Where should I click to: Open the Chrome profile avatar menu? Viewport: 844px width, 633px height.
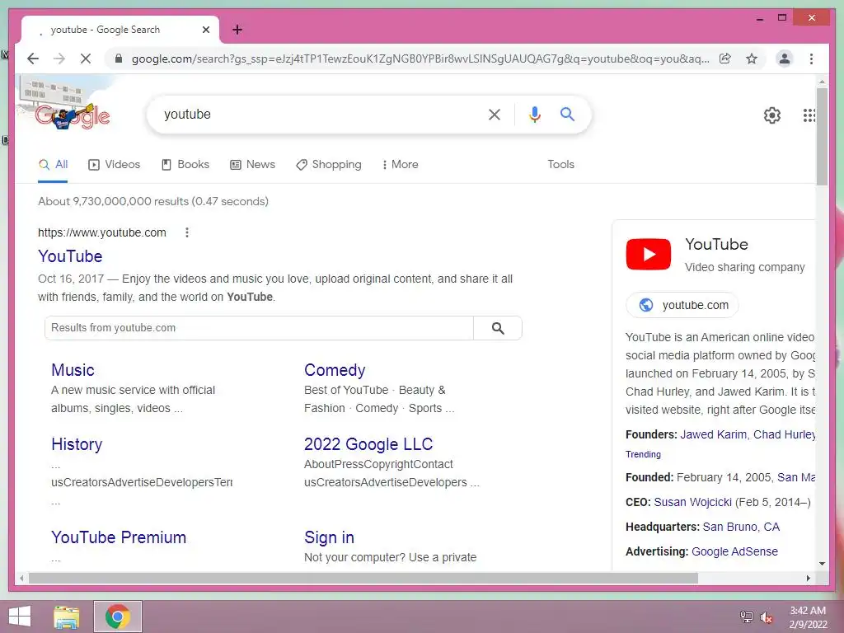[x=785, y=59]
